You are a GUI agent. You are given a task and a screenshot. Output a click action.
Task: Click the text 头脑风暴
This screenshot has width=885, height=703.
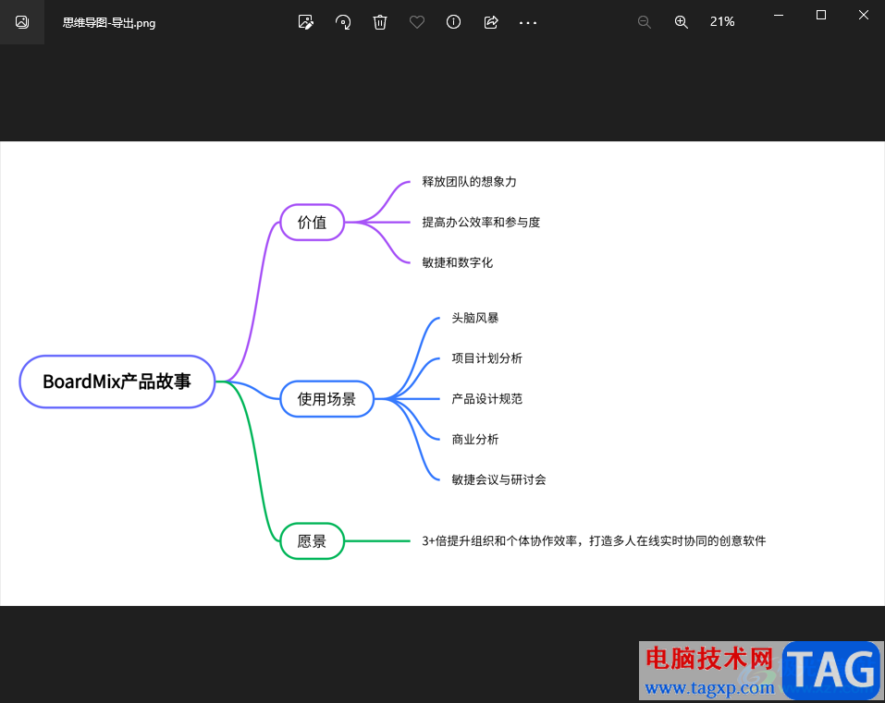tap(474, 318)
